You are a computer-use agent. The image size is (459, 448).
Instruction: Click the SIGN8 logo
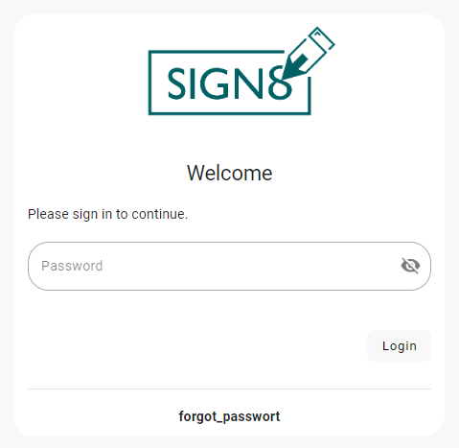pyautogui.click(x=241, y=71)
